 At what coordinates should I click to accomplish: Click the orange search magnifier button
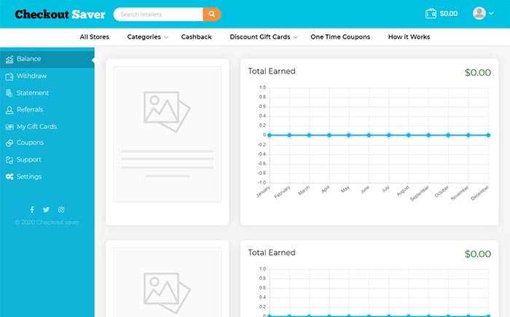tap(212, 14)
